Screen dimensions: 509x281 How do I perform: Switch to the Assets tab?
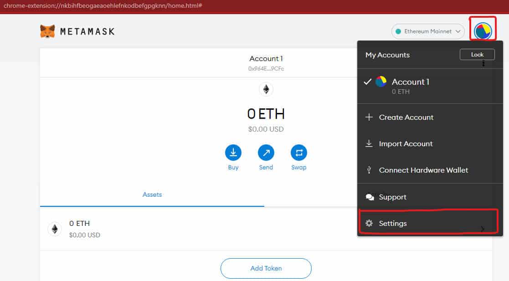(x=152, y=194)
